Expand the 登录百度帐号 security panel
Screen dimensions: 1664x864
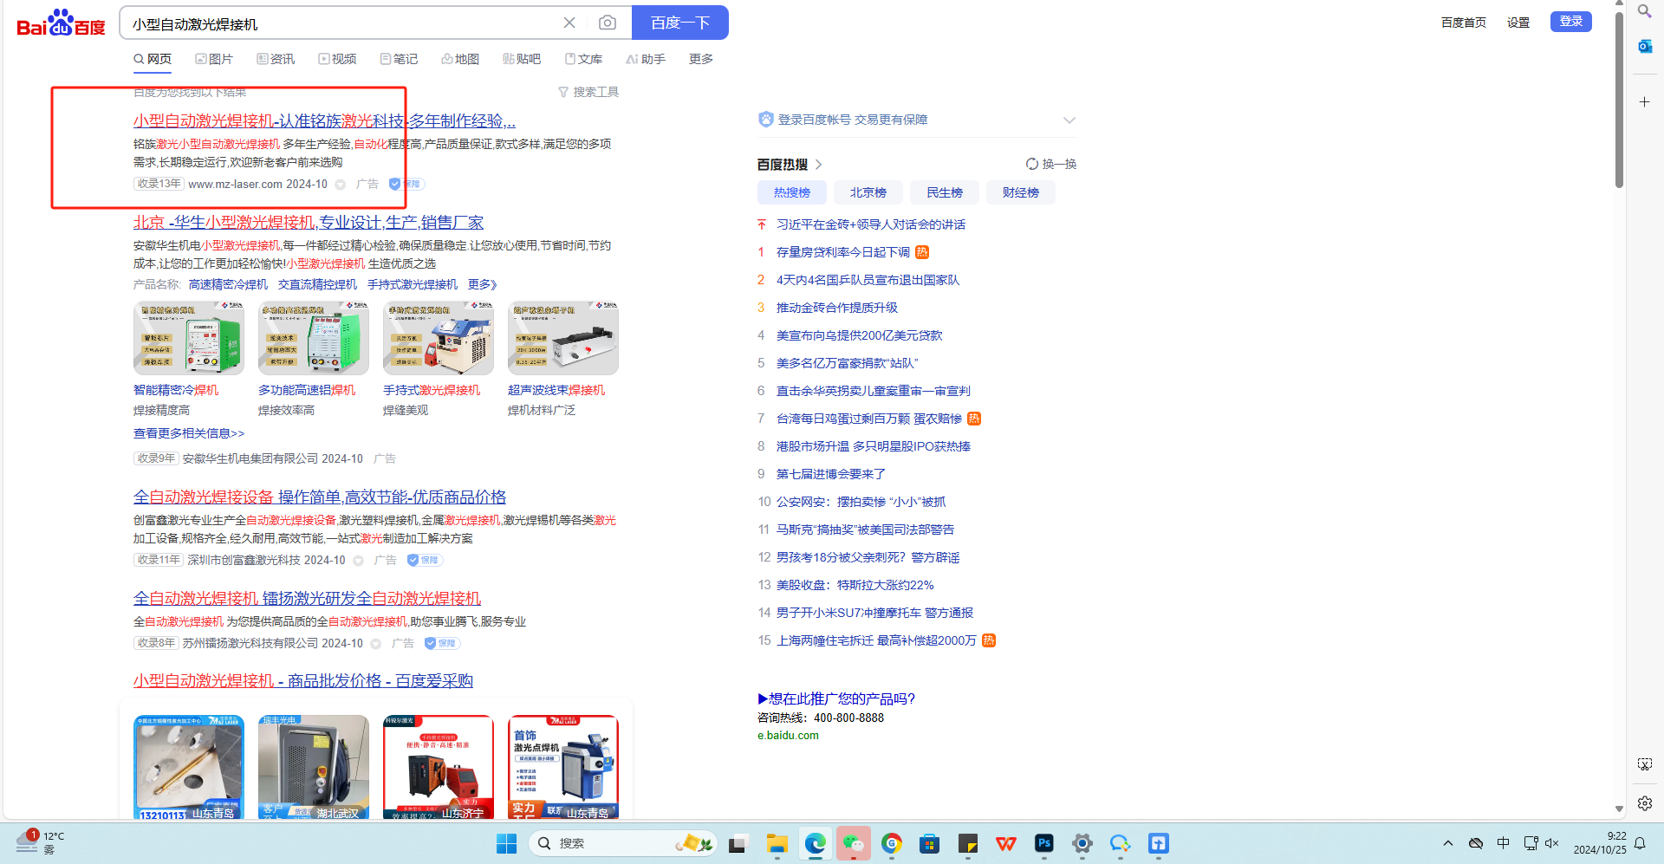point(1069,120)
